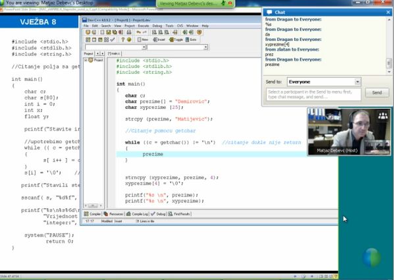Click the participants icon on video thumbnail
Screen dimensions: 395x280
point(383,116)
